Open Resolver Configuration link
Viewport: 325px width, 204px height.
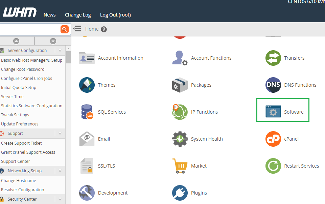pos(23,190)
